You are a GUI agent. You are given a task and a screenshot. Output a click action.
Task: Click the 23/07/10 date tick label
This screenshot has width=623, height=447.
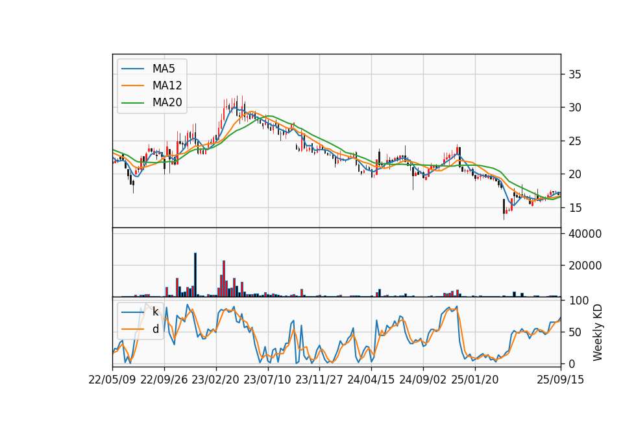267,380
